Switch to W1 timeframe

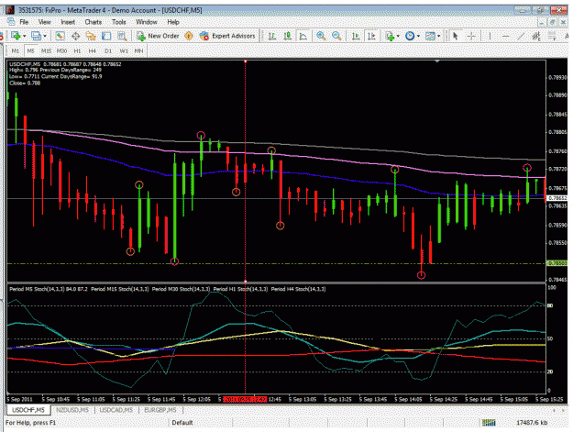[124, 50]
